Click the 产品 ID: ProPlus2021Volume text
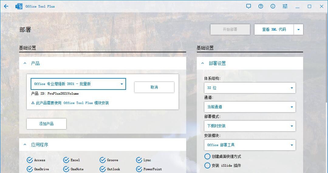 (x=55, y=93)
